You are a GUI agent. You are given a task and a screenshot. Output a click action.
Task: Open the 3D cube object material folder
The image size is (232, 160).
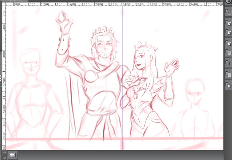228,85
